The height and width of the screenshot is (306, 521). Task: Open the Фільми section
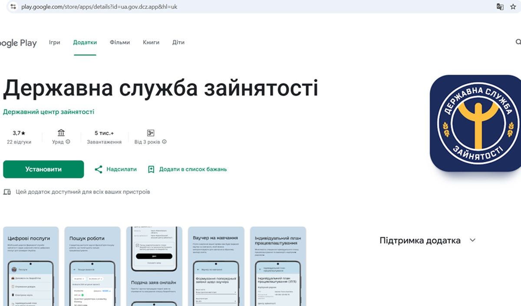click(x=119, y=42)
